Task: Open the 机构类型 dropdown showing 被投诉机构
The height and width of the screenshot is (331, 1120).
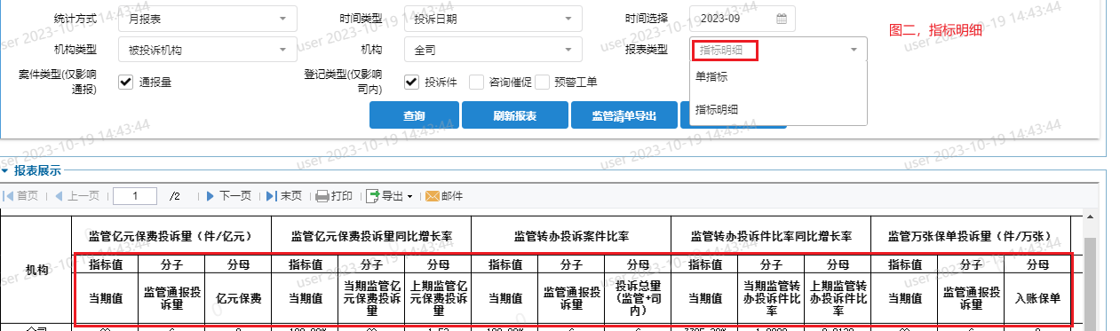Action: tap(208, 50)
